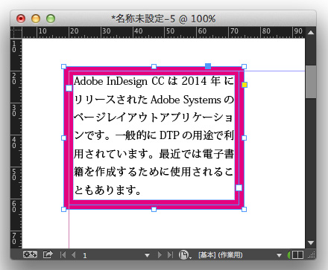
Task: Click the sync settings gear icon
Action: pos(30,254)
